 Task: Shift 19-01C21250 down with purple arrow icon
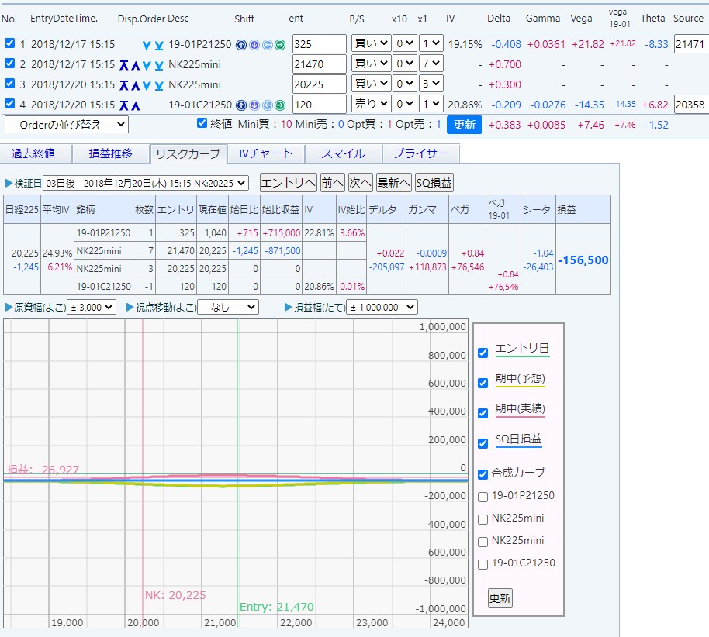(x=254, y=105)
